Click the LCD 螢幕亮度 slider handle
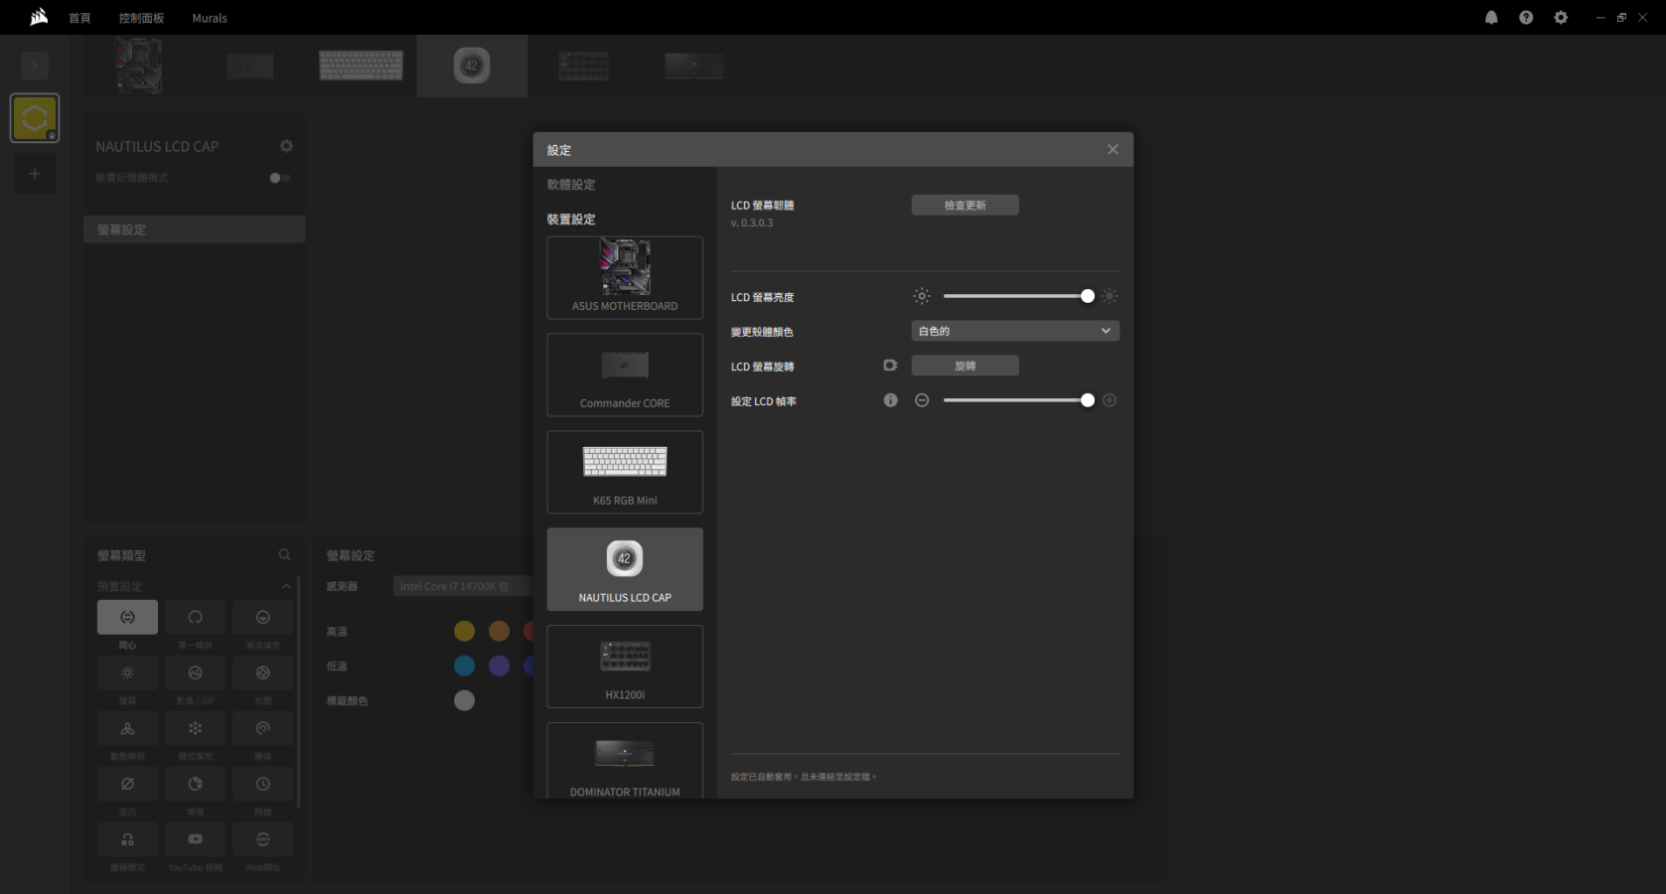Image resolution: width=1666 pixels, height=894 pixels. click(1088, 296)
